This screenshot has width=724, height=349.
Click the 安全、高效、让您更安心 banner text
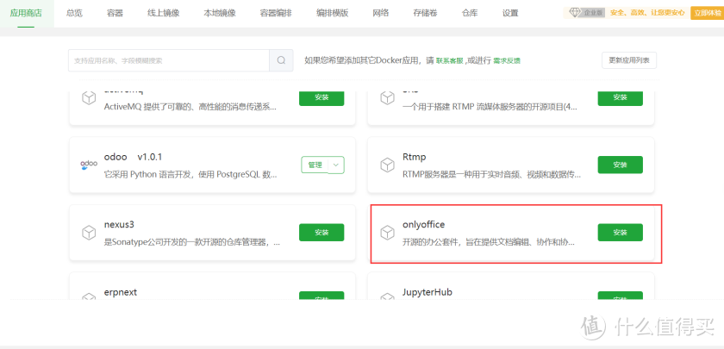[647, 13]
